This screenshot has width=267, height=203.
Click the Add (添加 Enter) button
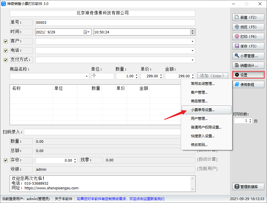212,76
